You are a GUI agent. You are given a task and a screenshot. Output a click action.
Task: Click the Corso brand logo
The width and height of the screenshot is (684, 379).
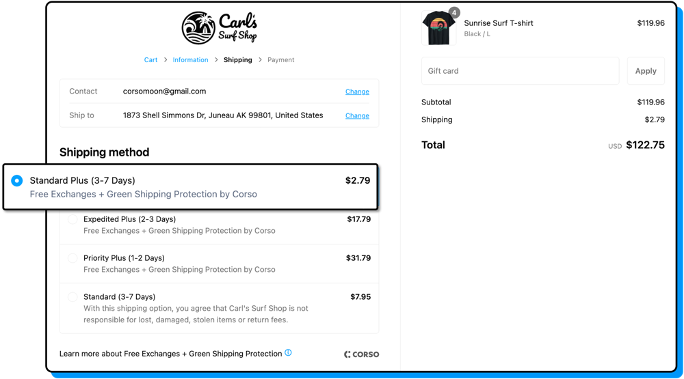coord(361,354)
